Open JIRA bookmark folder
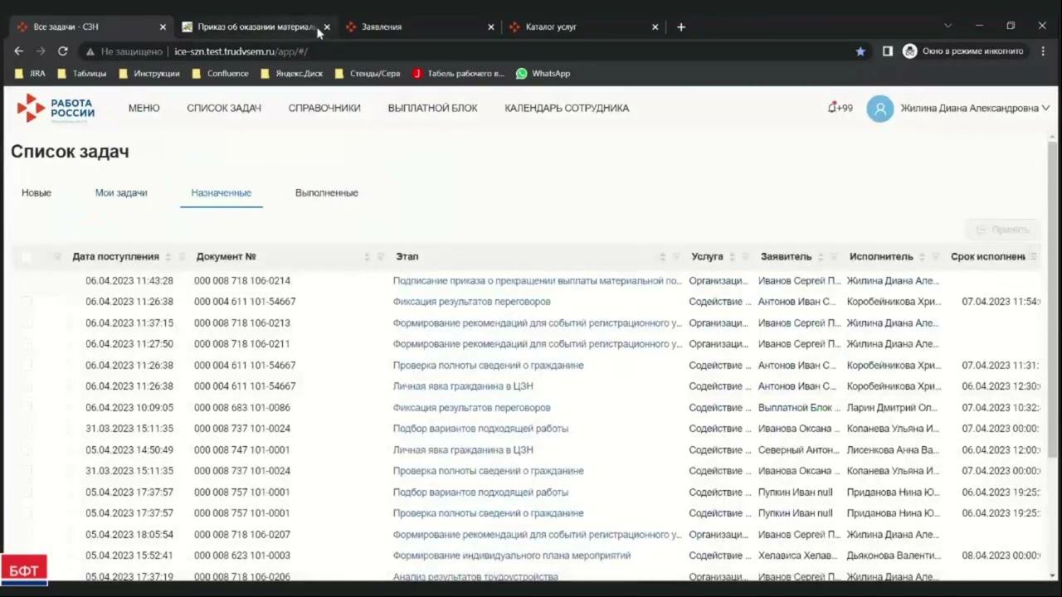1062x597 pixels. (30, 74)
